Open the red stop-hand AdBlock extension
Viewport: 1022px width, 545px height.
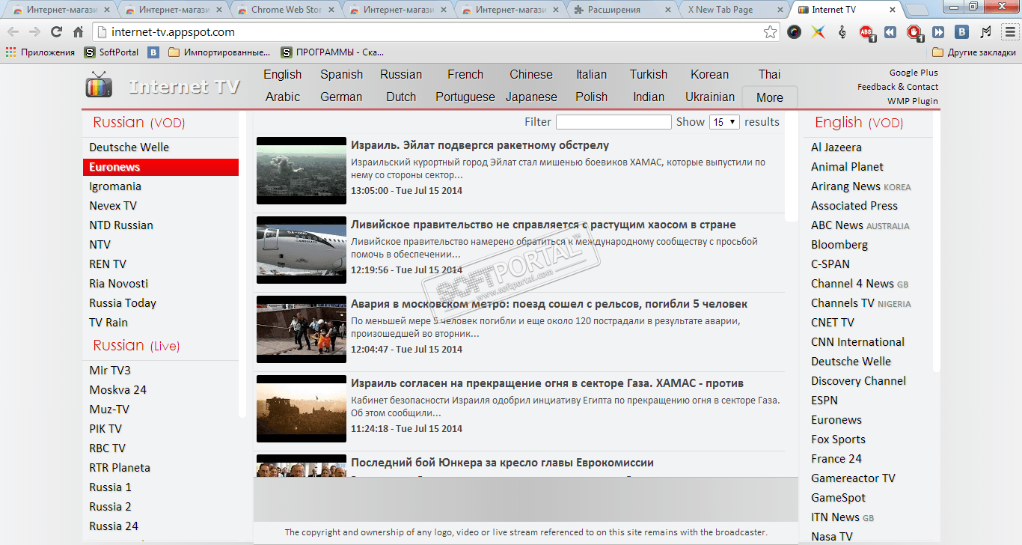pyautogui.click(x=914, y=32)
